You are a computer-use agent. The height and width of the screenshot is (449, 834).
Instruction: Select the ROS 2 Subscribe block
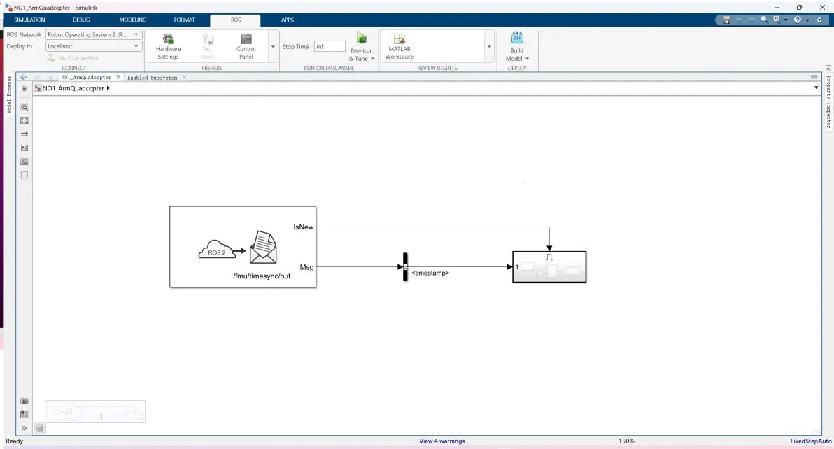243,247
